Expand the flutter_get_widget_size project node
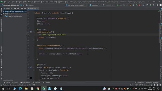 [x=3, y=11]
